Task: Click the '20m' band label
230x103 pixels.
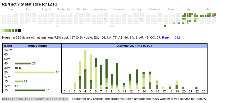Action: (x=7, y=72)
